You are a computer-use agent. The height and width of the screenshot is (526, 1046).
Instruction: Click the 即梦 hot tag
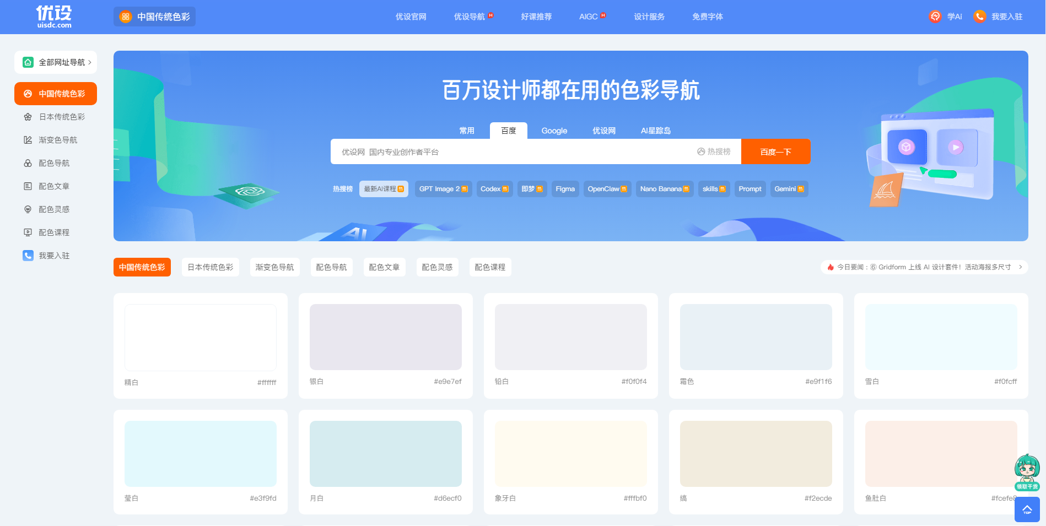click(532, 189)
